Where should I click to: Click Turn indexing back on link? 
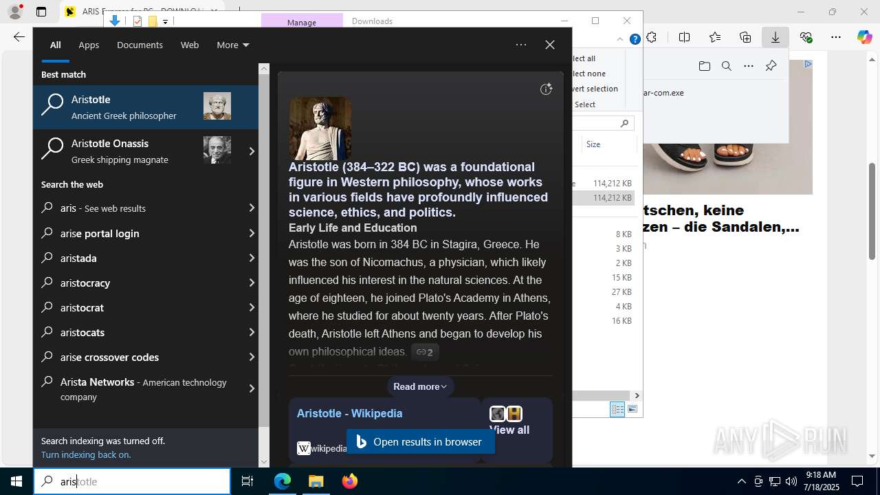point(86,454)
